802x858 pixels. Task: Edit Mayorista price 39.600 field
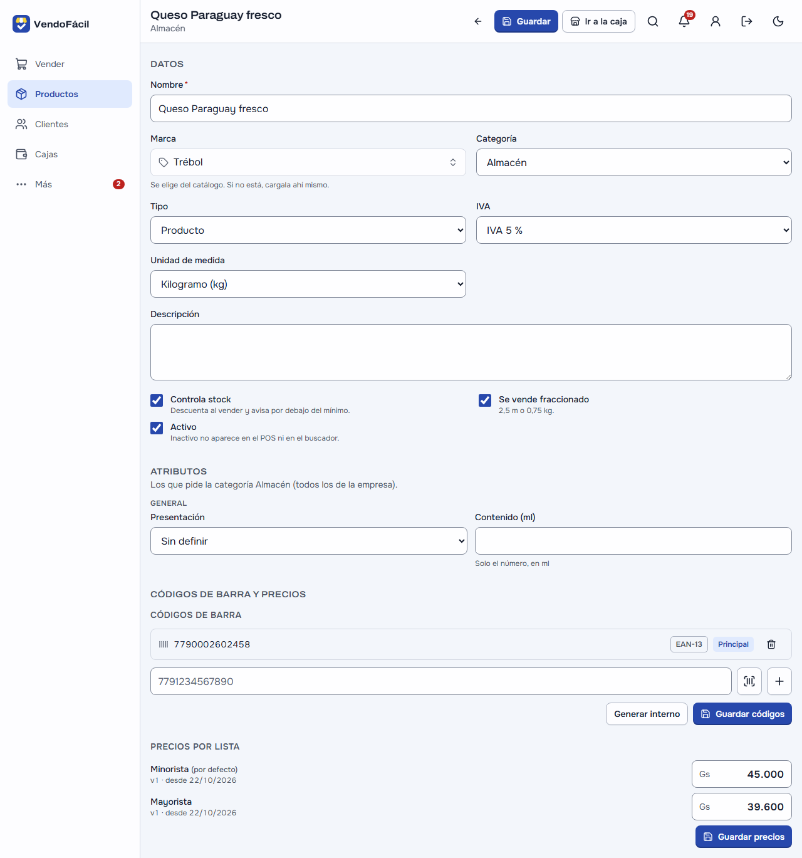[x=742, y=807]
